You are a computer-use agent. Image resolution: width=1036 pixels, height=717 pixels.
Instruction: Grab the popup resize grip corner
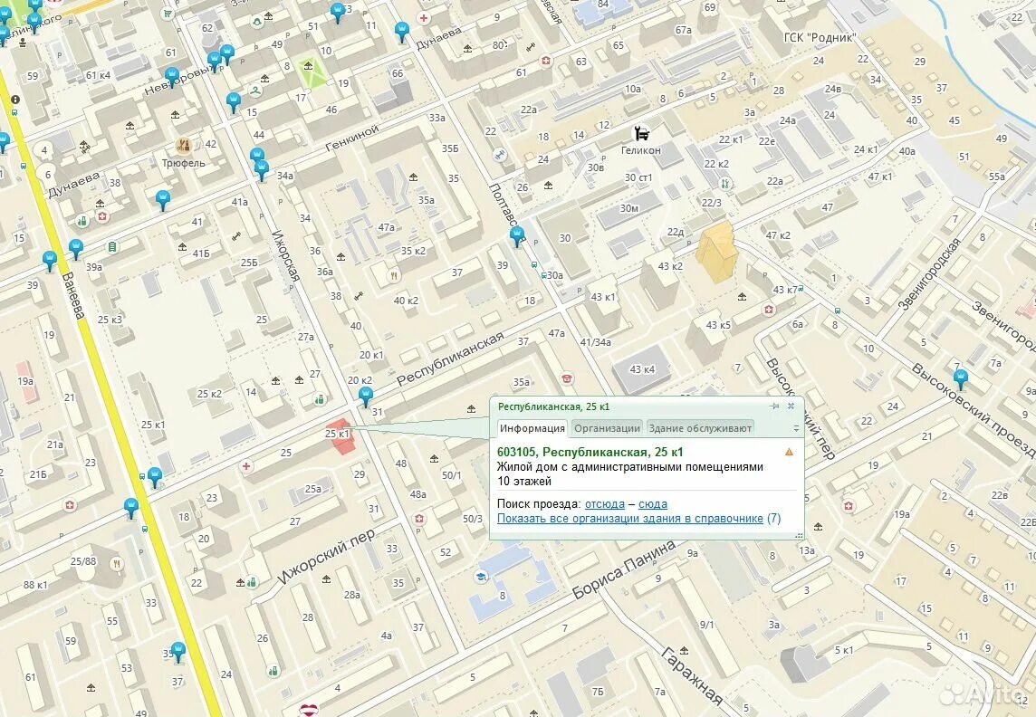799,535
